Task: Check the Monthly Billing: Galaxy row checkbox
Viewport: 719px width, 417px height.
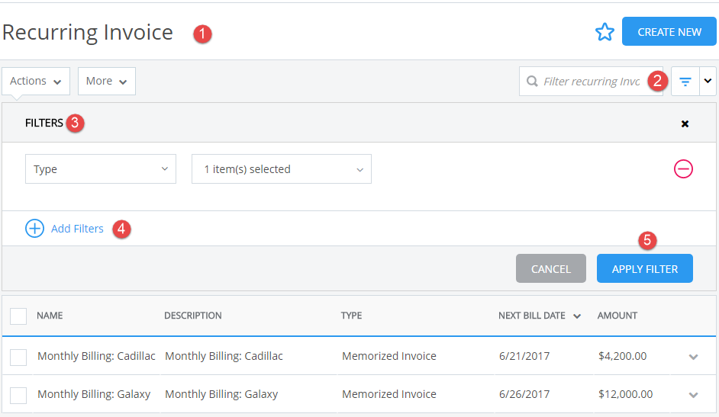Action: [x=18, y=395]
